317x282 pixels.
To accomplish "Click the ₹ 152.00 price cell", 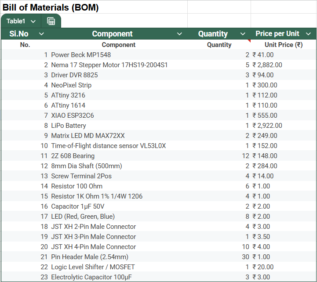I will point(284,146).
